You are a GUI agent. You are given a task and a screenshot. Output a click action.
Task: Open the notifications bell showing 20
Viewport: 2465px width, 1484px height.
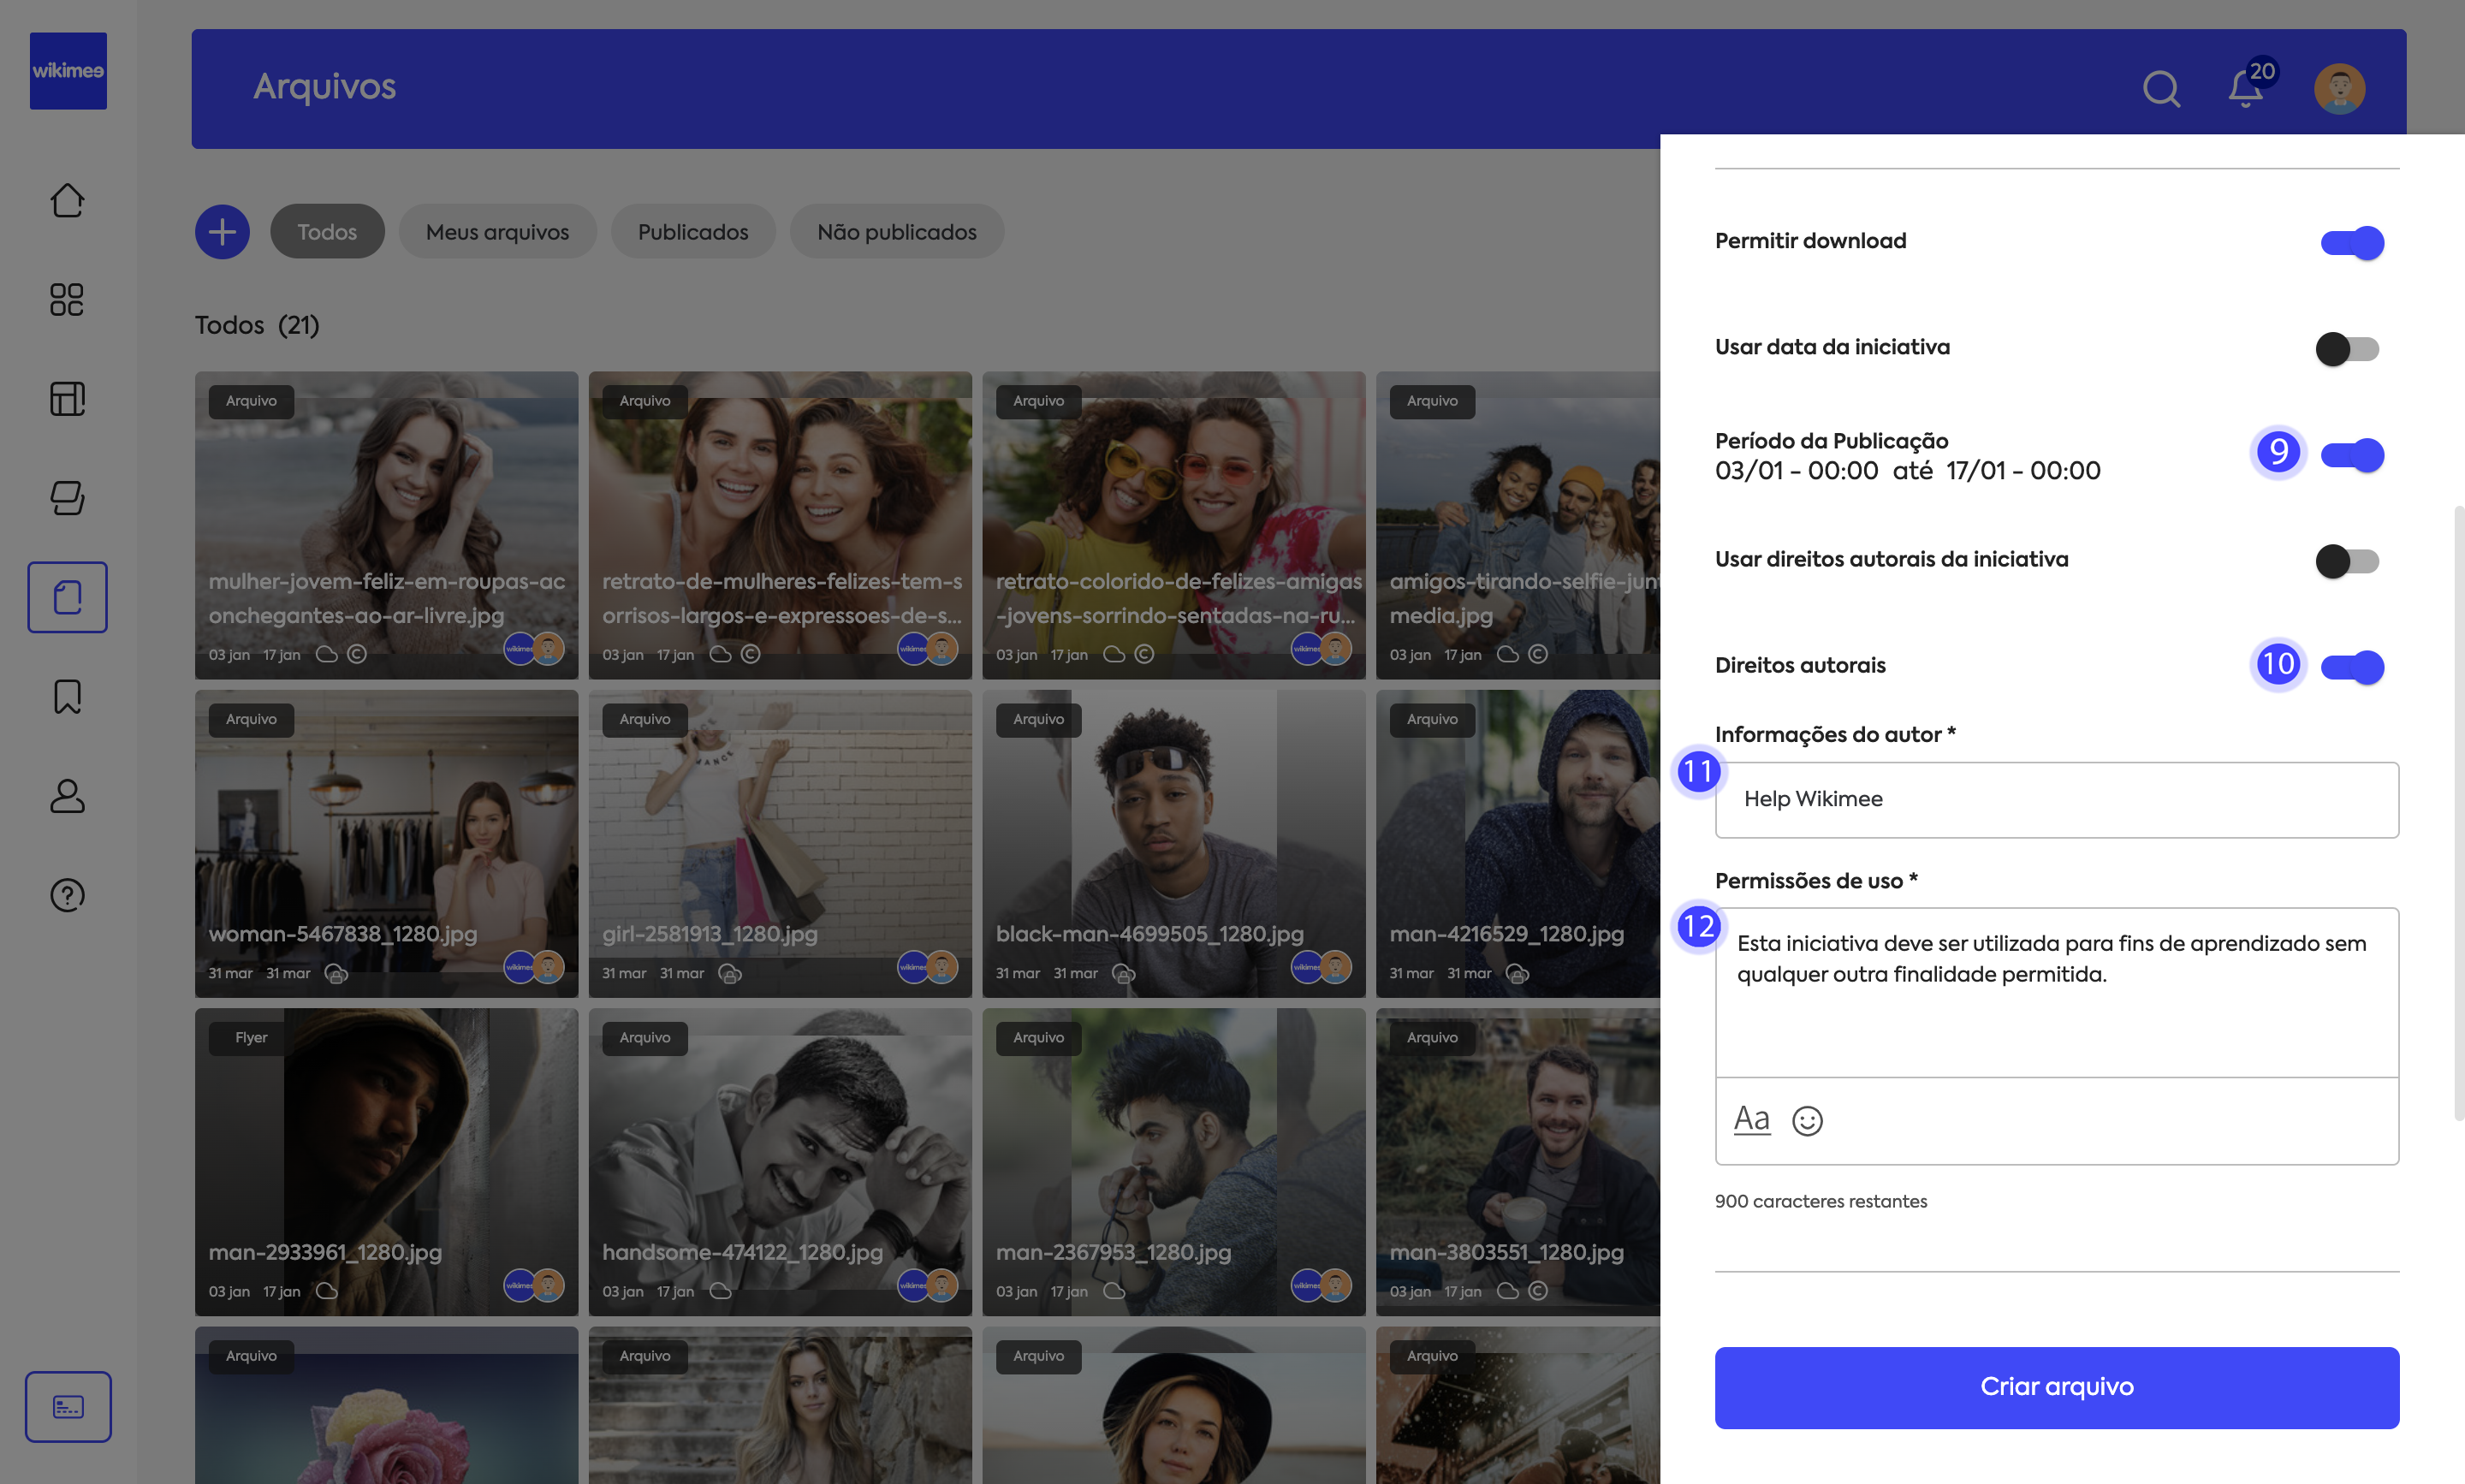pos(2245,89)
